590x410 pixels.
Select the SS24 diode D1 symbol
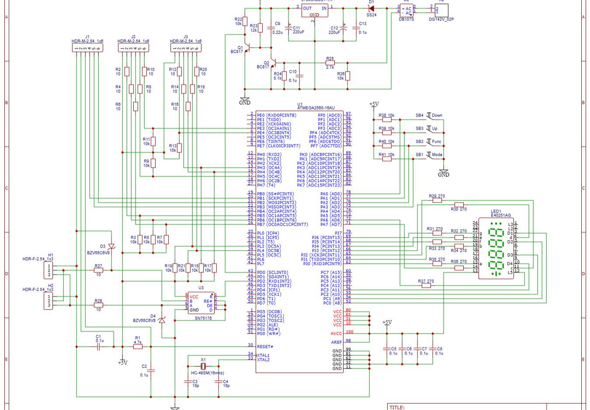(x=372, y=8)
